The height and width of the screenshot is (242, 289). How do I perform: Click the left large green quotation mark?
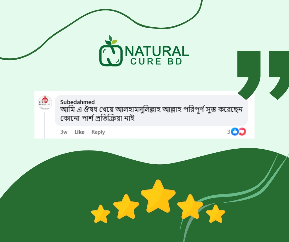click(x=249, y=75)
